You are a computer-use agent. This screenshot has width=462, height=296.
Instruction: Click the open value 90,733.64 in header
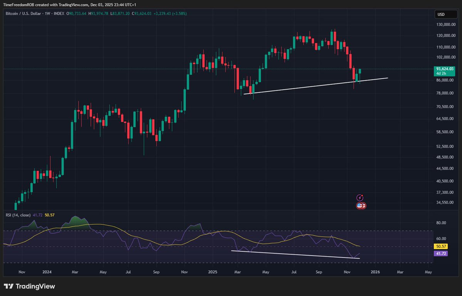coord(77,13)
